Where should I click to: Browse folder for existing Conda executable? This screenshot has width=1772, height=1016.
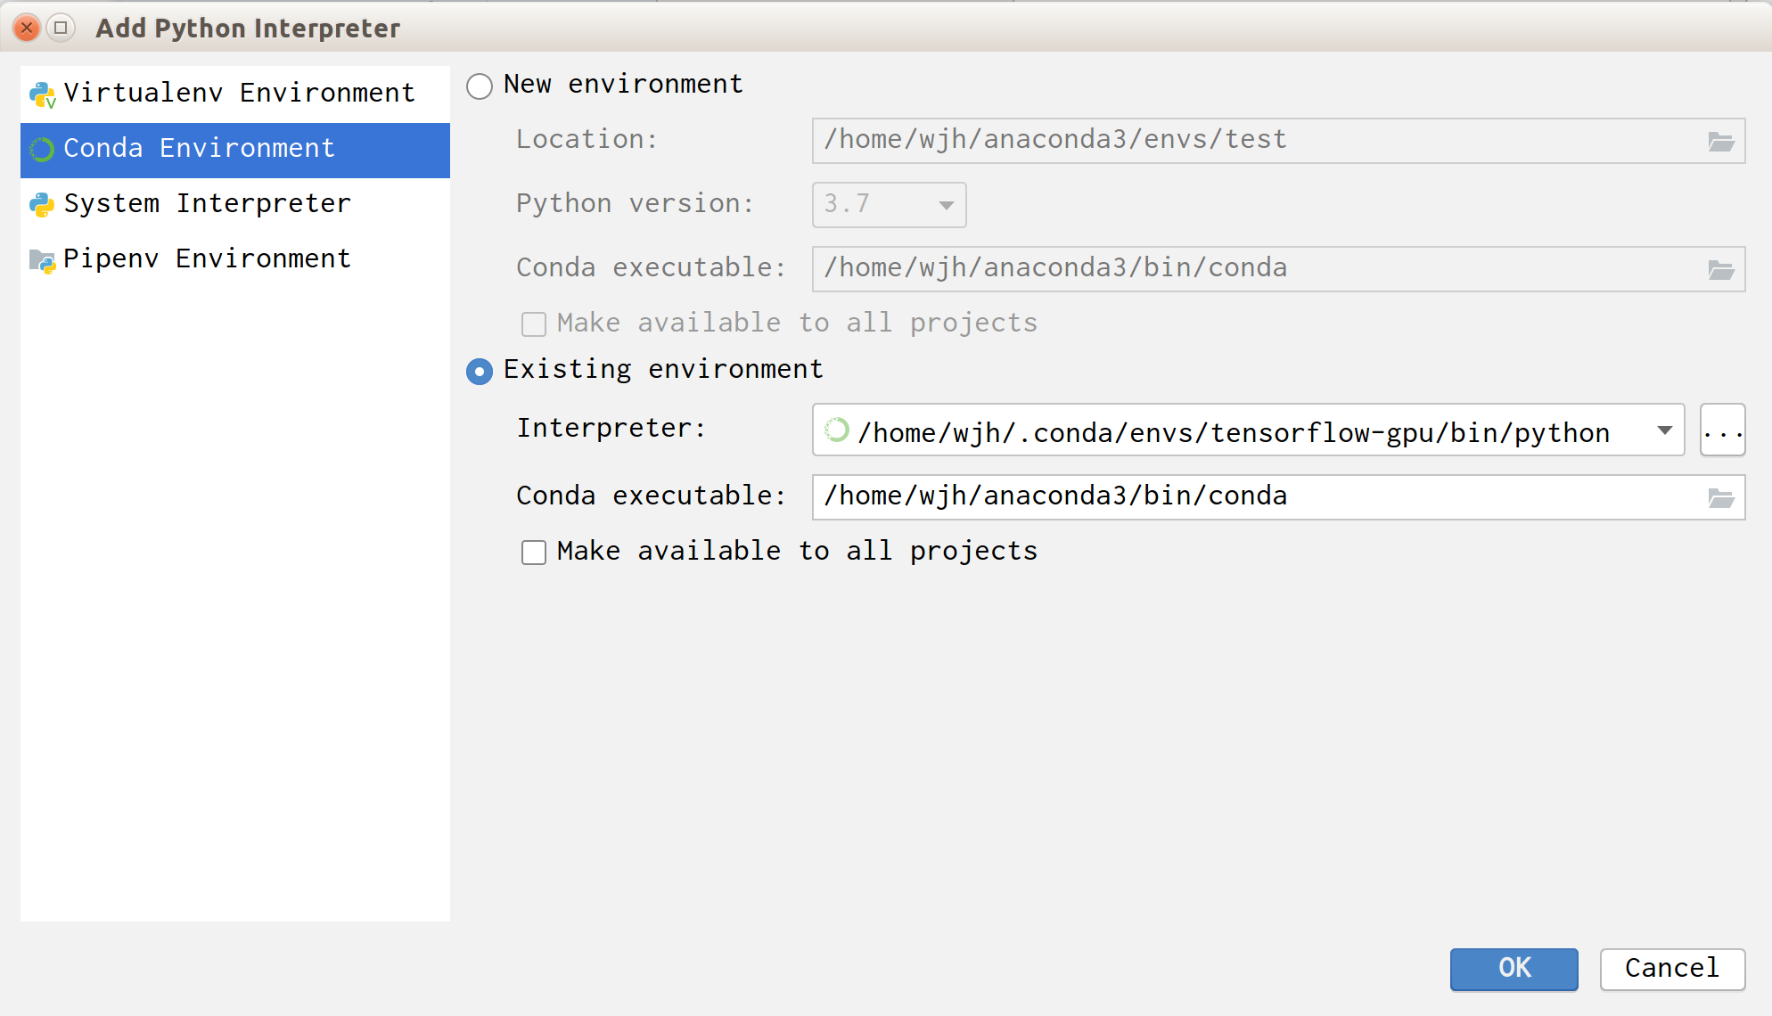coord(1720,498)
